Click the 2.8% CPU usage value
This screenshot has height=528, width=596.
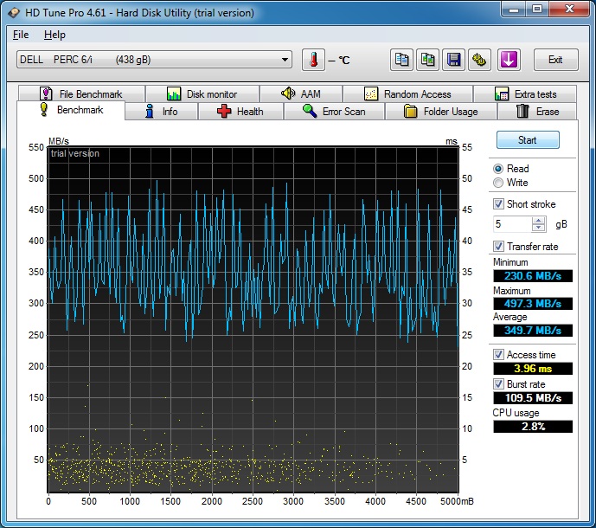[x=533, y=427]
